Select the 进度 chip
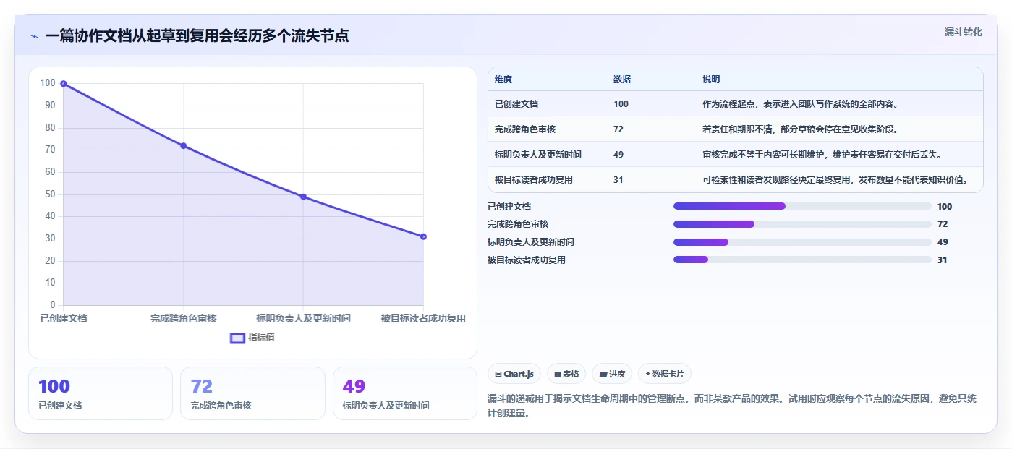The width and height of the screenshot is (1012, 449). [x=611, y=374]
